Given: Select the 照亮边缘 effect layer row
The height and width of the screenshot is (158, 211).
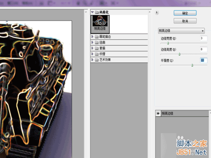Looking at the screenshot, I should [182, 113].
